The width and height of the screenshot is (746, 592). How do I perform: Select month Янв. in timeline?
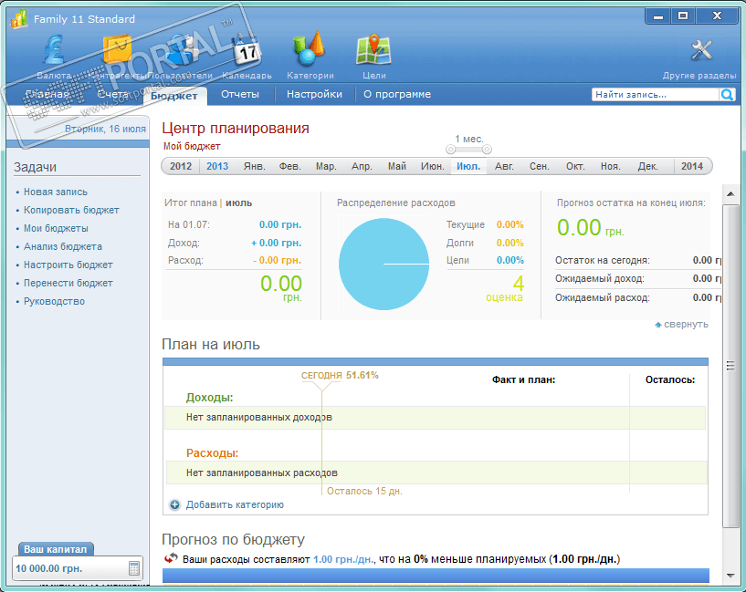pyautogui.click(x=255, y=166)
